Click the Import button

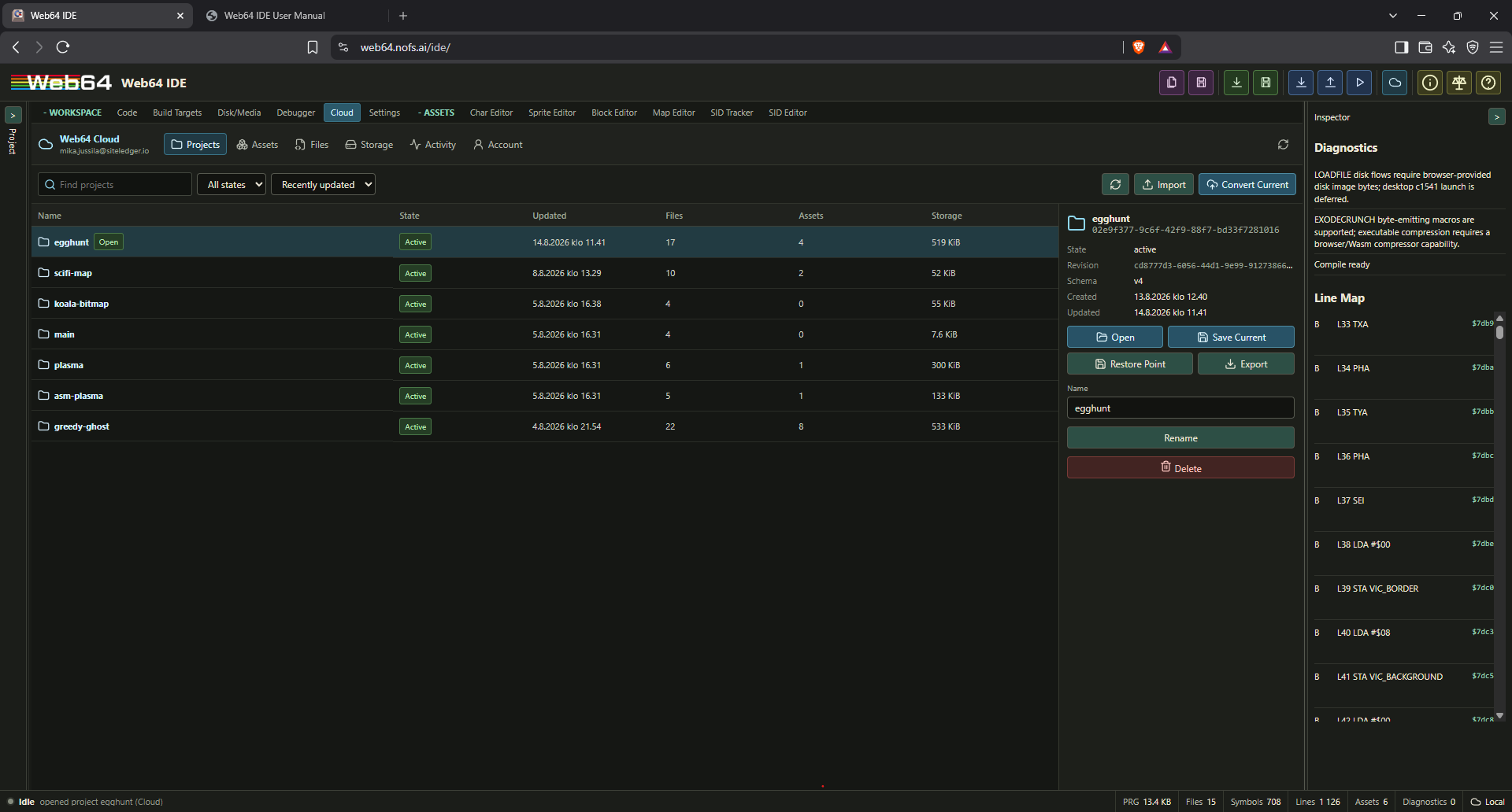point(1164,184)
